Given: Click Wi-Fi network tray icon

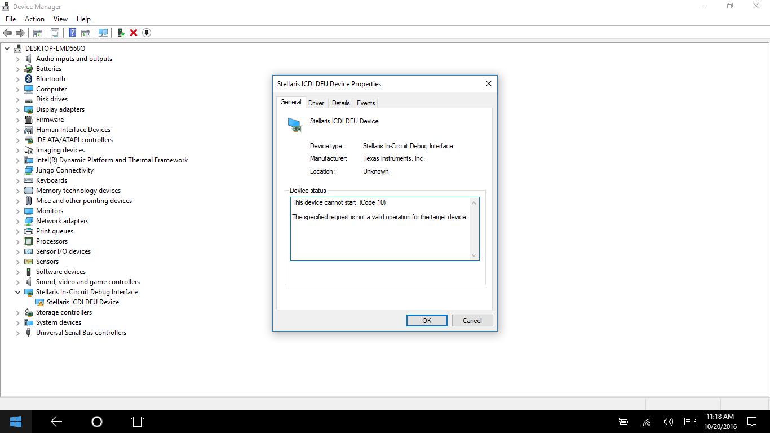Looking at the screenshot, I should 647,422.
